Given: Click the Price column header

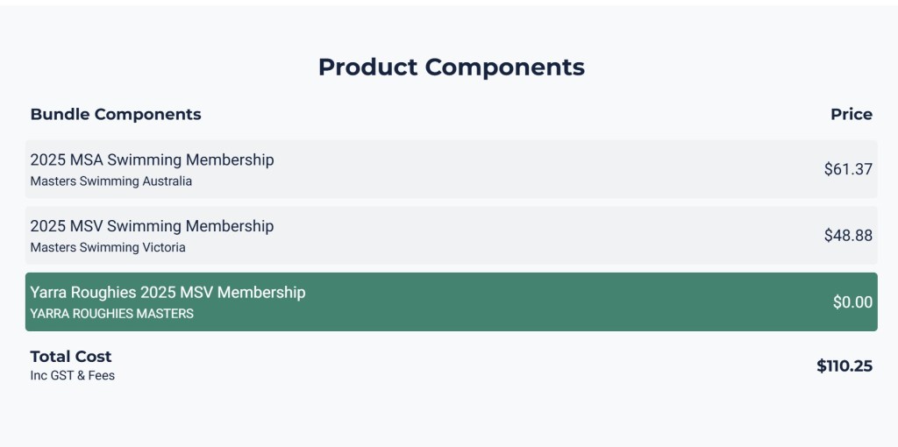Looking at the screenshot, I should (x=851, y=114).
